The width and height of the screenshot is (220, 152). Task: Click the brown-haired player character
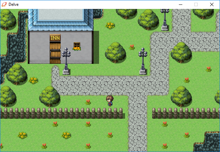110,101
